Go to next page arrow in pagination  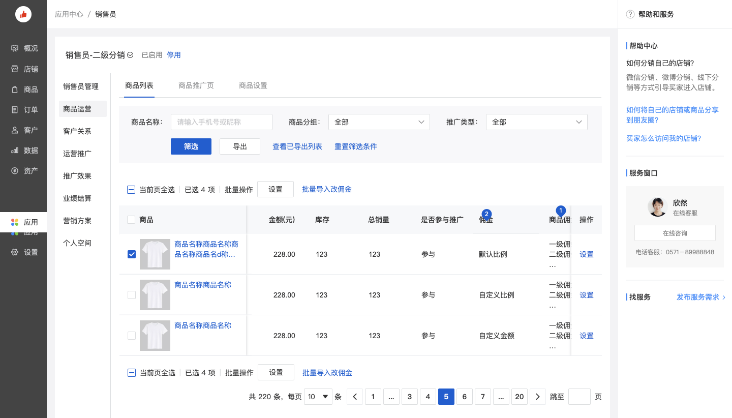(538, 397)
